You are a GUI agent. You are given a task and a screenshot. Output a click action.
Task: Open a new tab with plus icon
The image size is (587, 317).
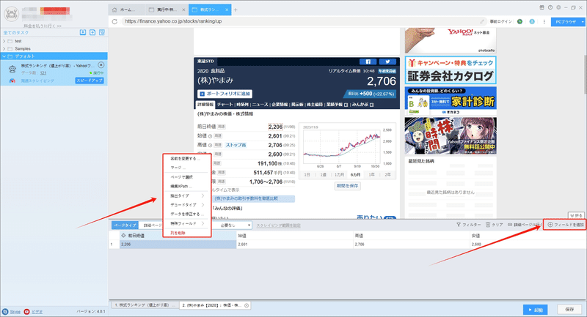pyautogui.click(x=236, y=10)
